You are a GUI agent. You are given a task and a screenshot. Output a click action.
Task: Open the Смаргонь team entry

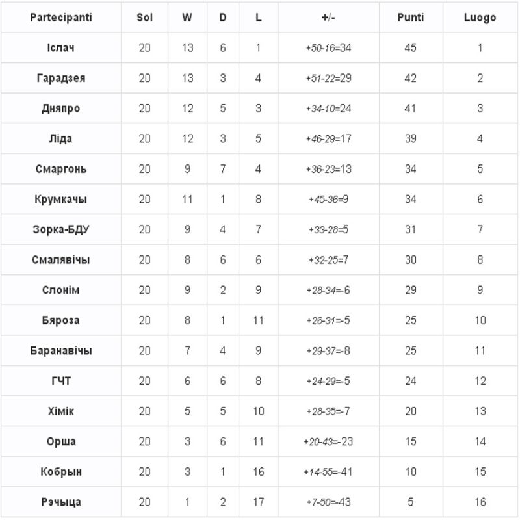[x=61, y=169]
